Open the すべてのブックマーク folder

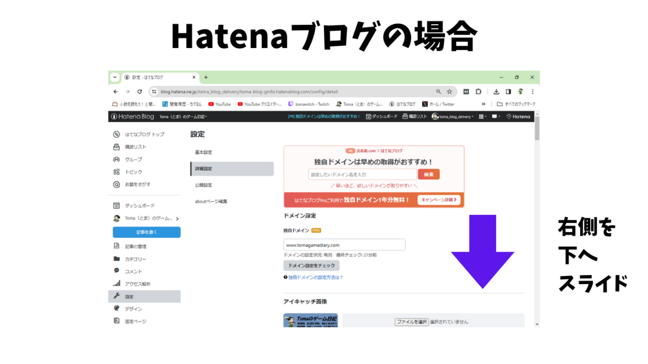pyautogui.click(x=516, y=104)
